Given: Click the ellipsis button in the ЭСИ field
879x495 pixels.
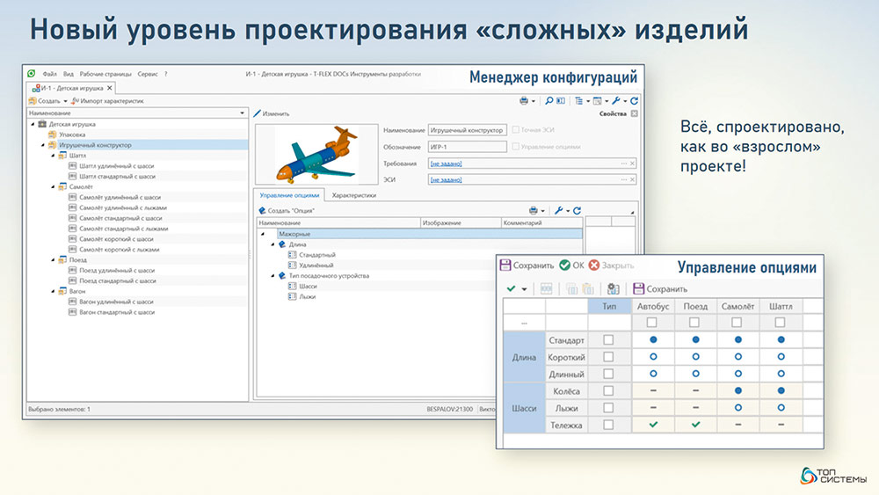Looking at the screenshot, I should [623, 179].
